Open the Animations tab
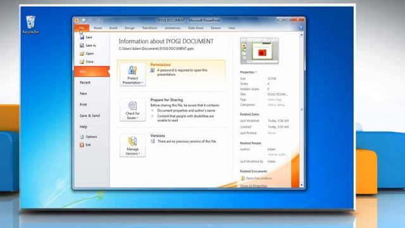The image size is (405, 228). pyautogui.click(x=172, y=28)
